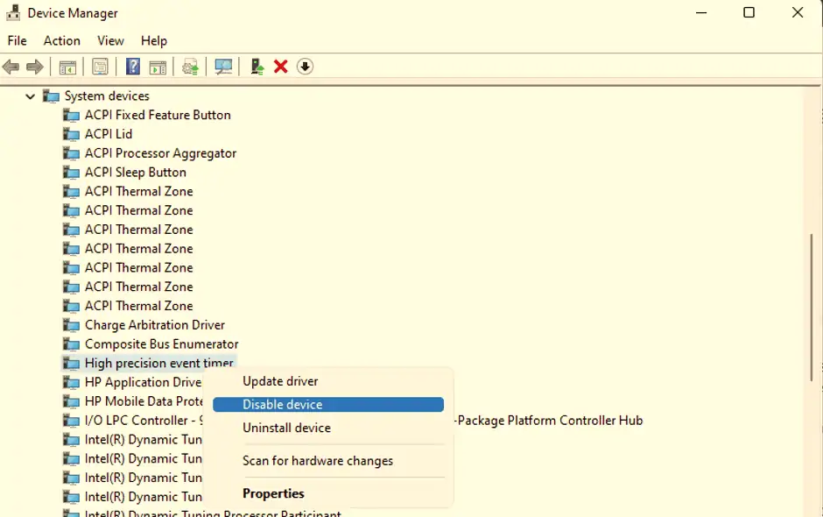The image size is (823, 517).
Task: Select ACPI Processor Aggregator device
Action: pyautogui.click(x=160, y=153)
